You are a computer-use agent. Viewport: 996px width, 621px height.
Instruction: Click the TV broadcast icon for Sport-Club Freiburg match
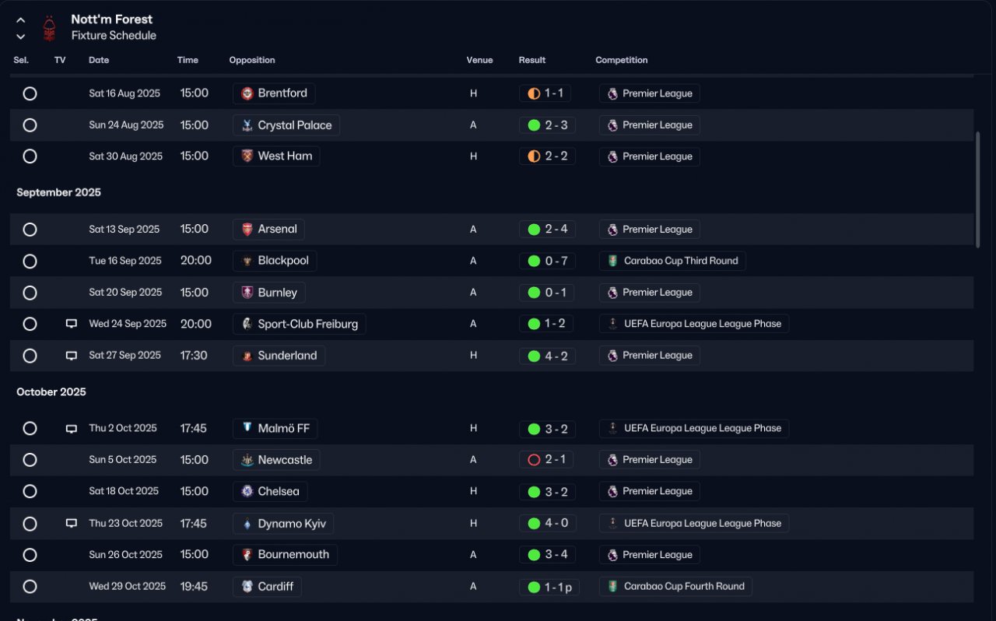pyautogui.click(x=72, y=324)
